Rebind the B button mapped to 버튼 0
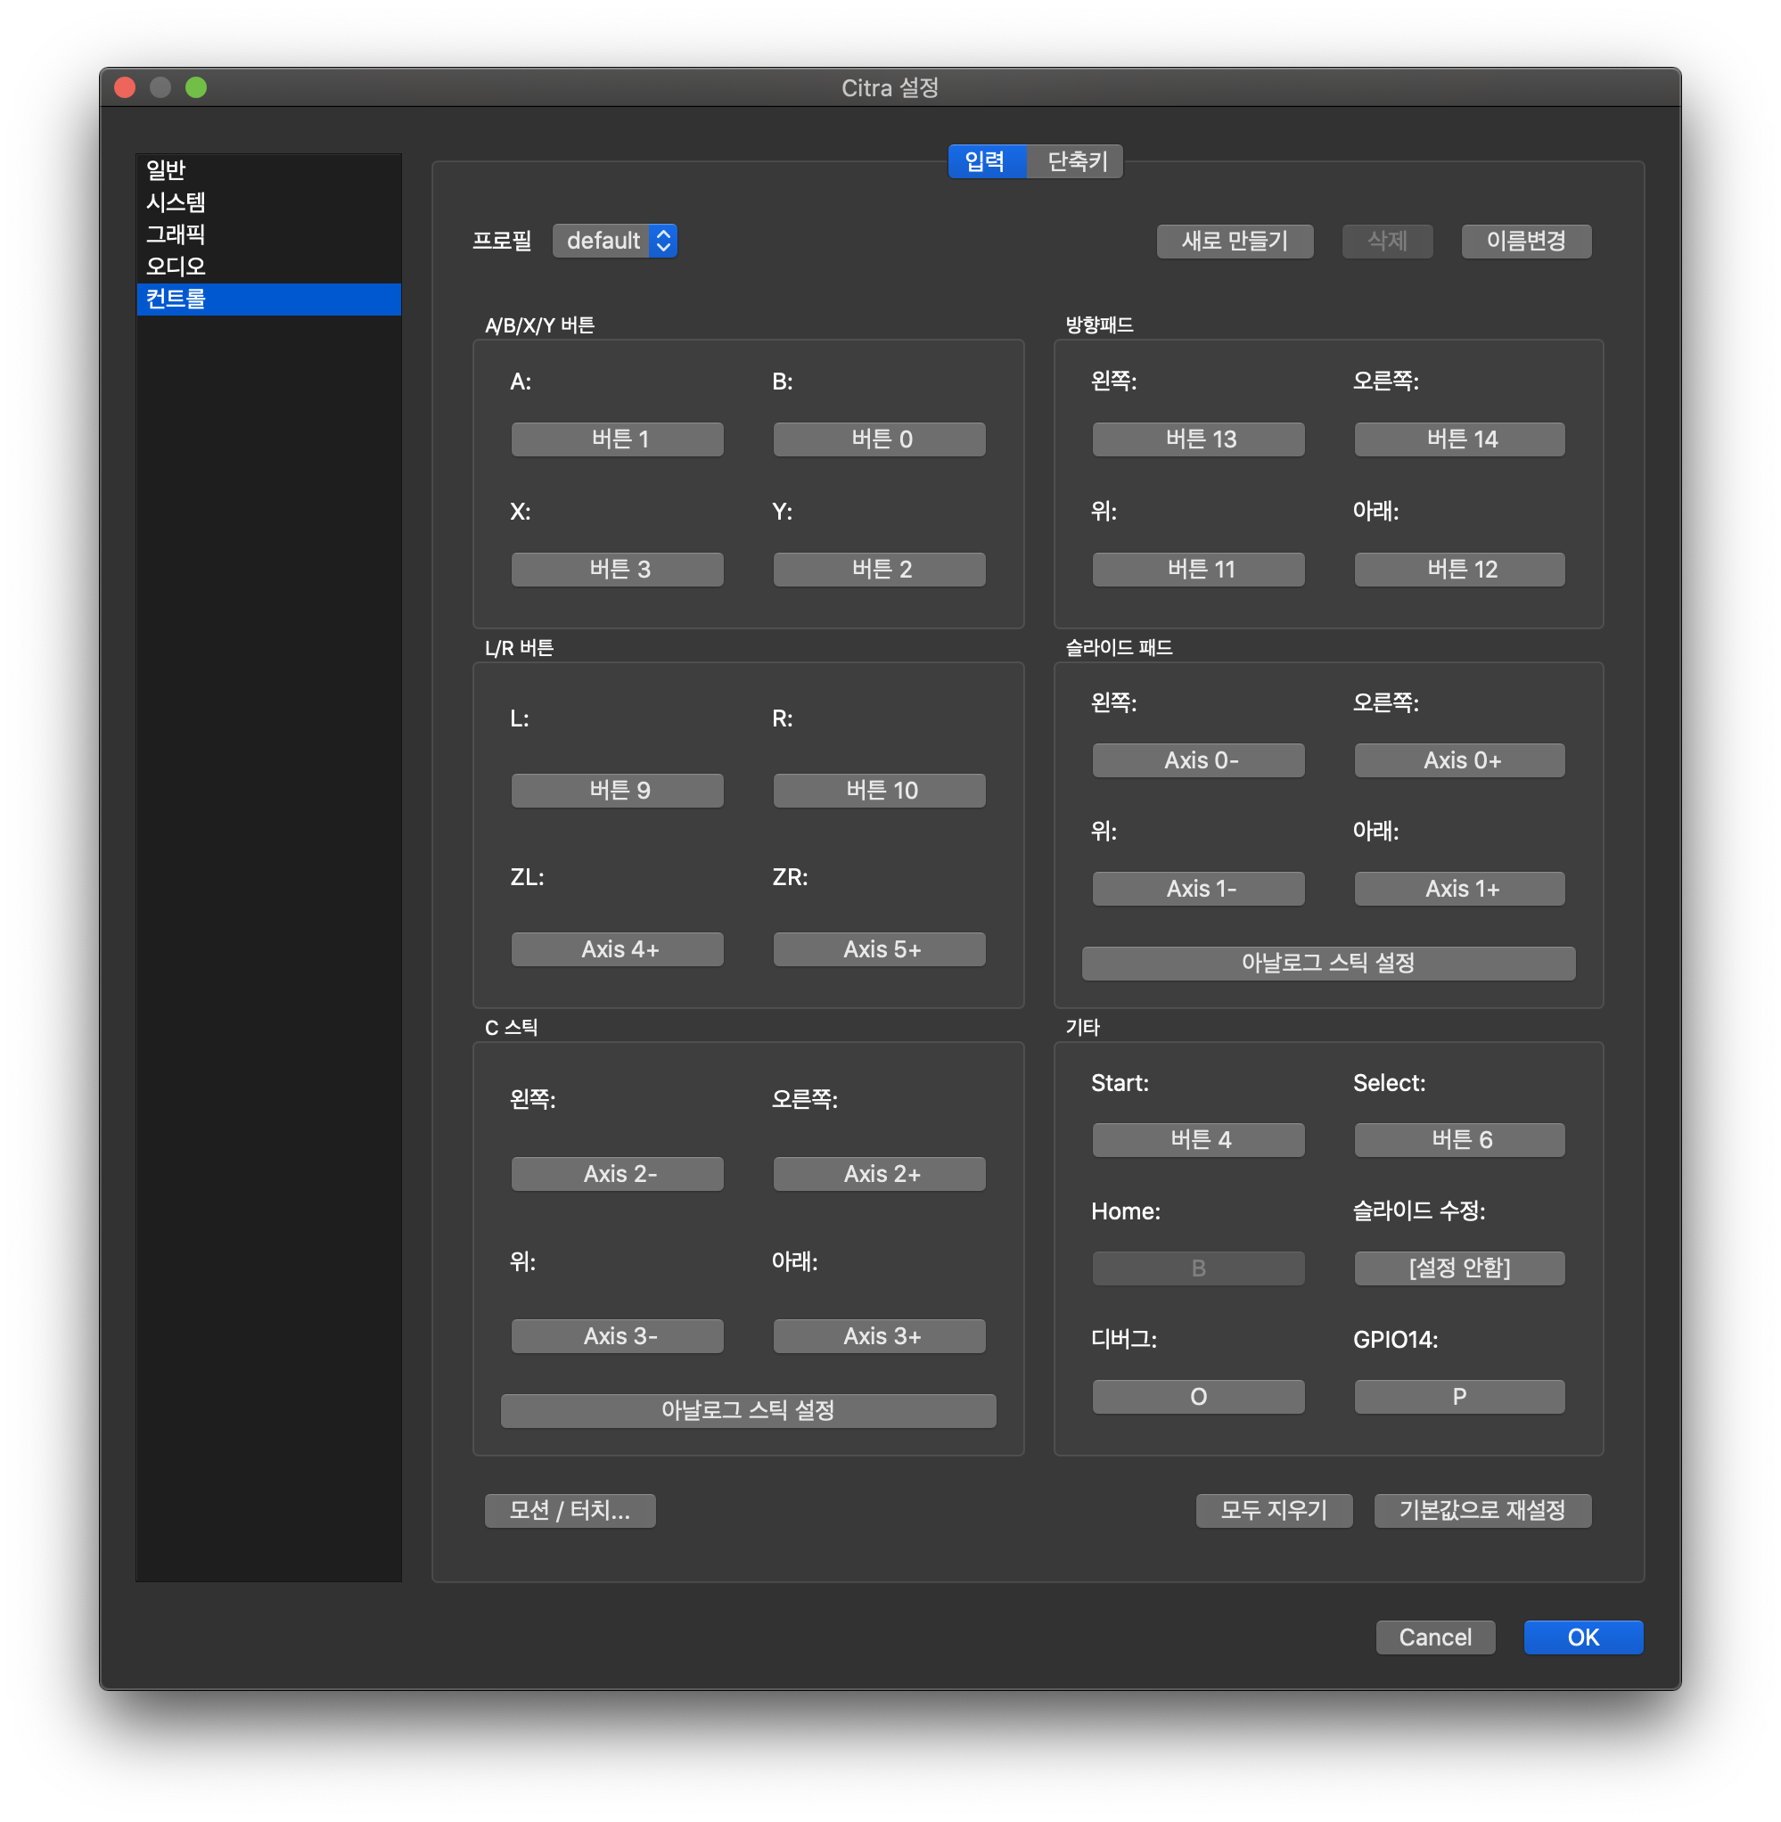 coord(879,439)
